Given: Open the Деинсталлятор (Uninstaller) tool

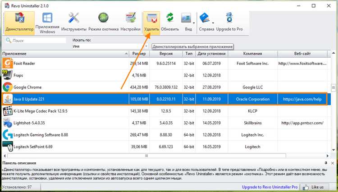Looking at the screenshot, I should (19, 23).
